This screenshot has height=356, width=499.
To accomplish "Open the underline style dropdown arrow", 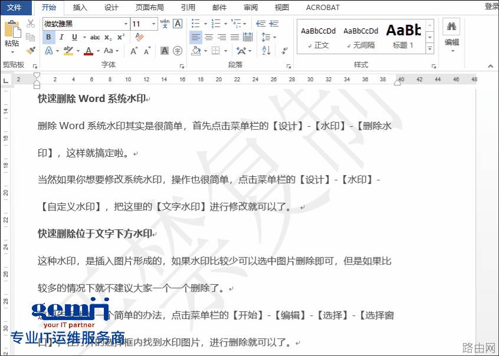I will click(84, 38).
